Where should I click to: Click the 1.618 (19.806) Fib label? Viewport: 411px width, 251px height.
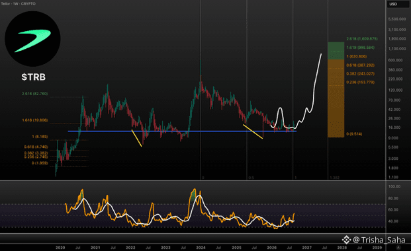35,120
